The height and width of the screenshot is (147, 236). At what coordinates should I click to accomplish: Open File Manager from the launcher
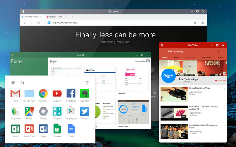29,94
